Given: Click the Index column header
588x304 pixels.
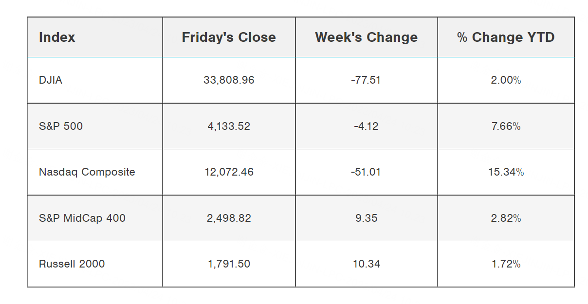Looking at the screenshot, I should (57, 37).
